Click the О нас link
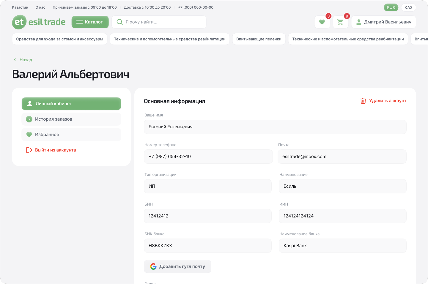 40,7
